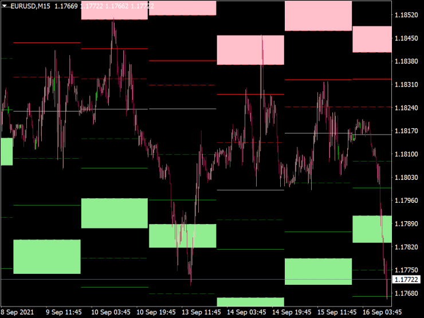Select the small green zone at the left edge

(6, 151)
